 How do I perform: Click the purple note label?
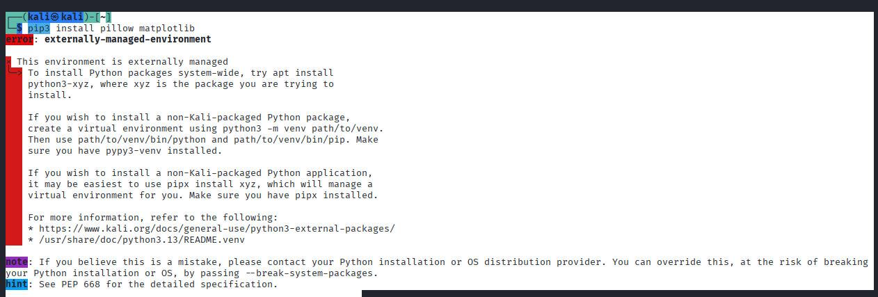tap(16, 262)
